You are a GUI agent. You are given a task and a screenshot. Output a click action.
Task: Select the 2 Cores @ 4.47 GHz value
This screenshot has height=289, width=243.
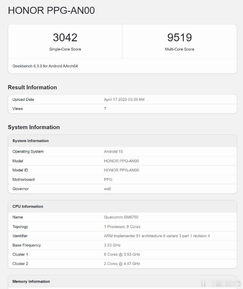pyautogui.click(x=122, y=264)
